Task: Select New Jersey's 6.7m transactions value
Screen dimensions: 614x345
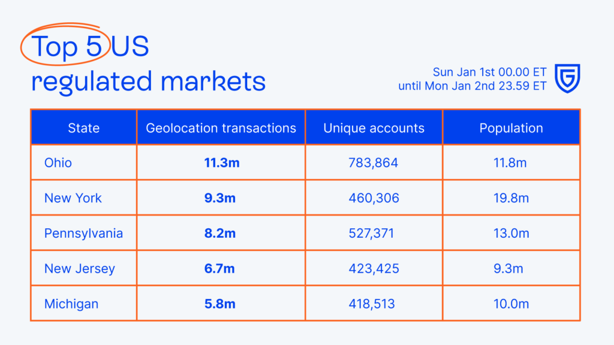Action: (x=220, y=268)
